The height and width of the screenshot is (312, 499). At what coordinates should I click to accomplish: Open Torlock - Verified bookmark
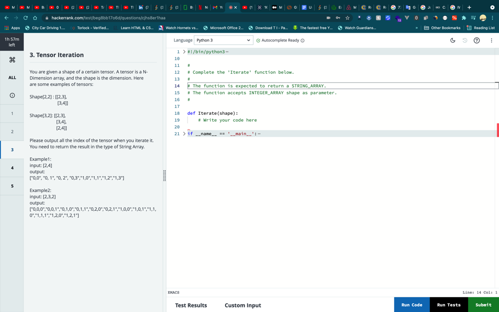point(89,27)
